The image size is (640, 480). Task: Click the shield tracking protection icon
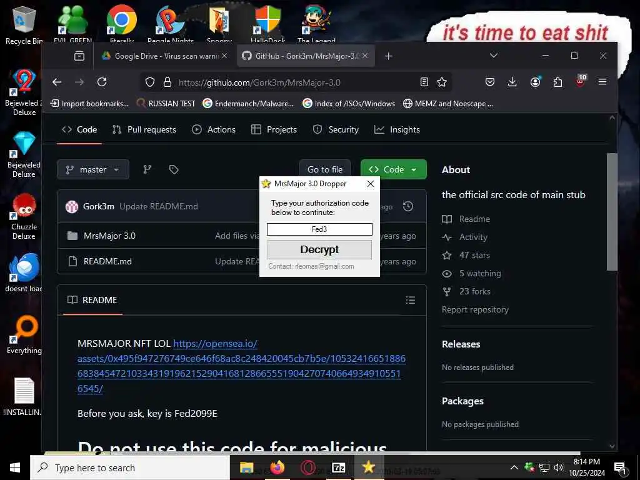(150, 82)
